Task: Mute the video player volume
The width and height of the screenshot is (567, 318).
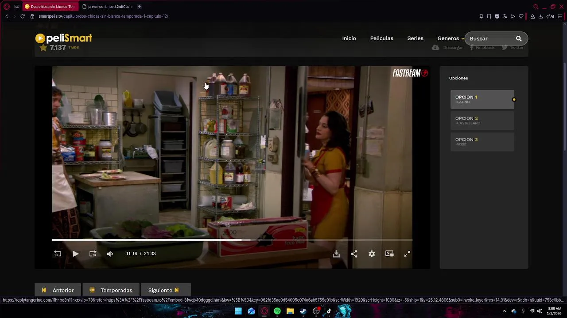Action: [110, 254]
